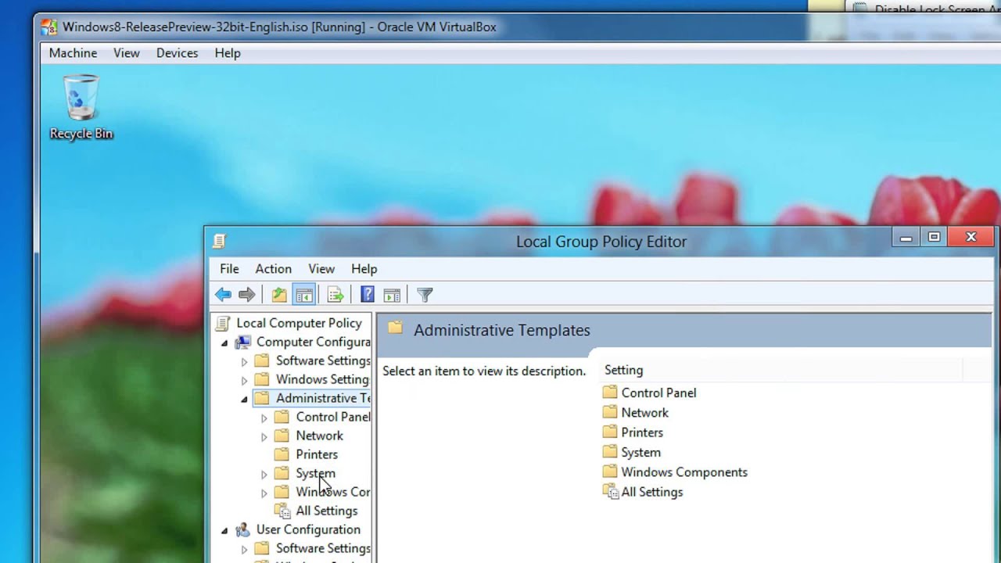1001x563 pixels.
Task: Click Windows Components folder icon in list
Action: (610, 472)
